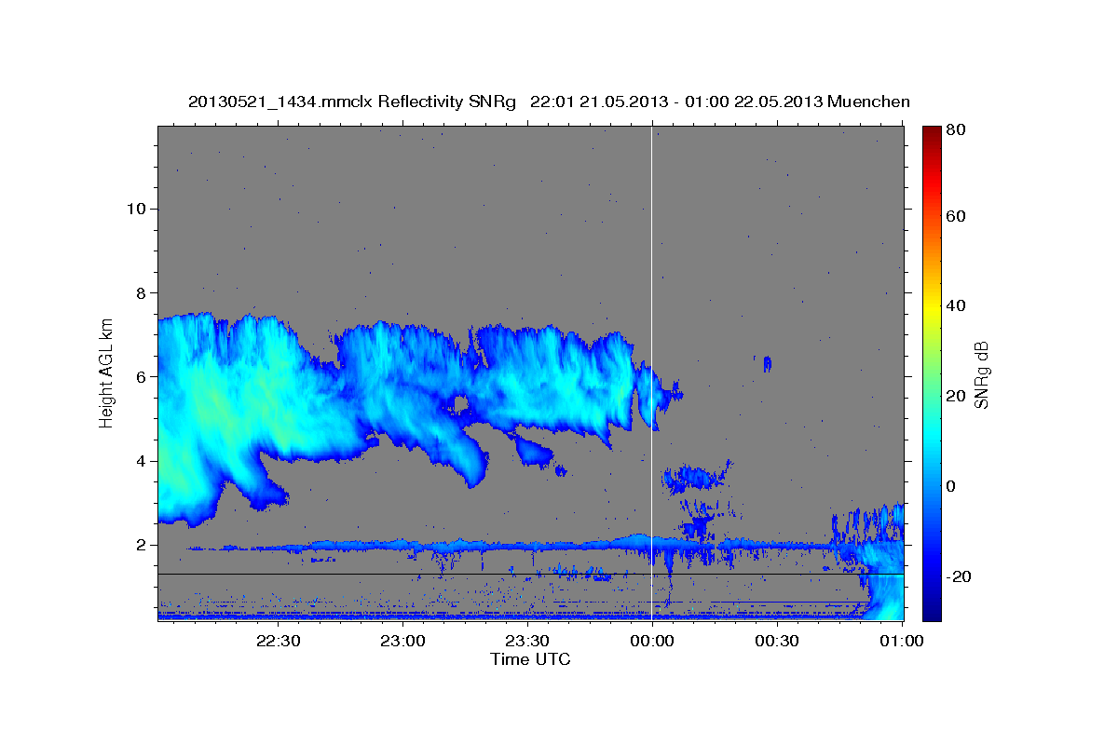1118x745 pixels.
Task: Click the 23:30 time tick label
Action: [x=527, y=641]
